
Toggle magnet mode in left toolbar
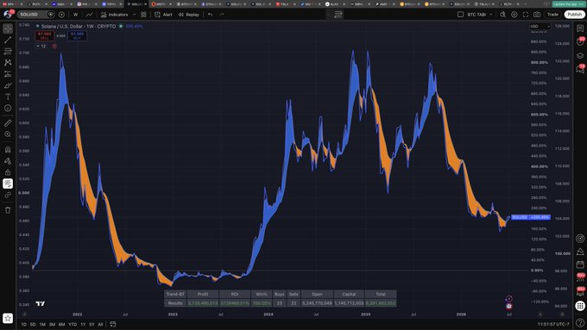[x=8, y=149]
